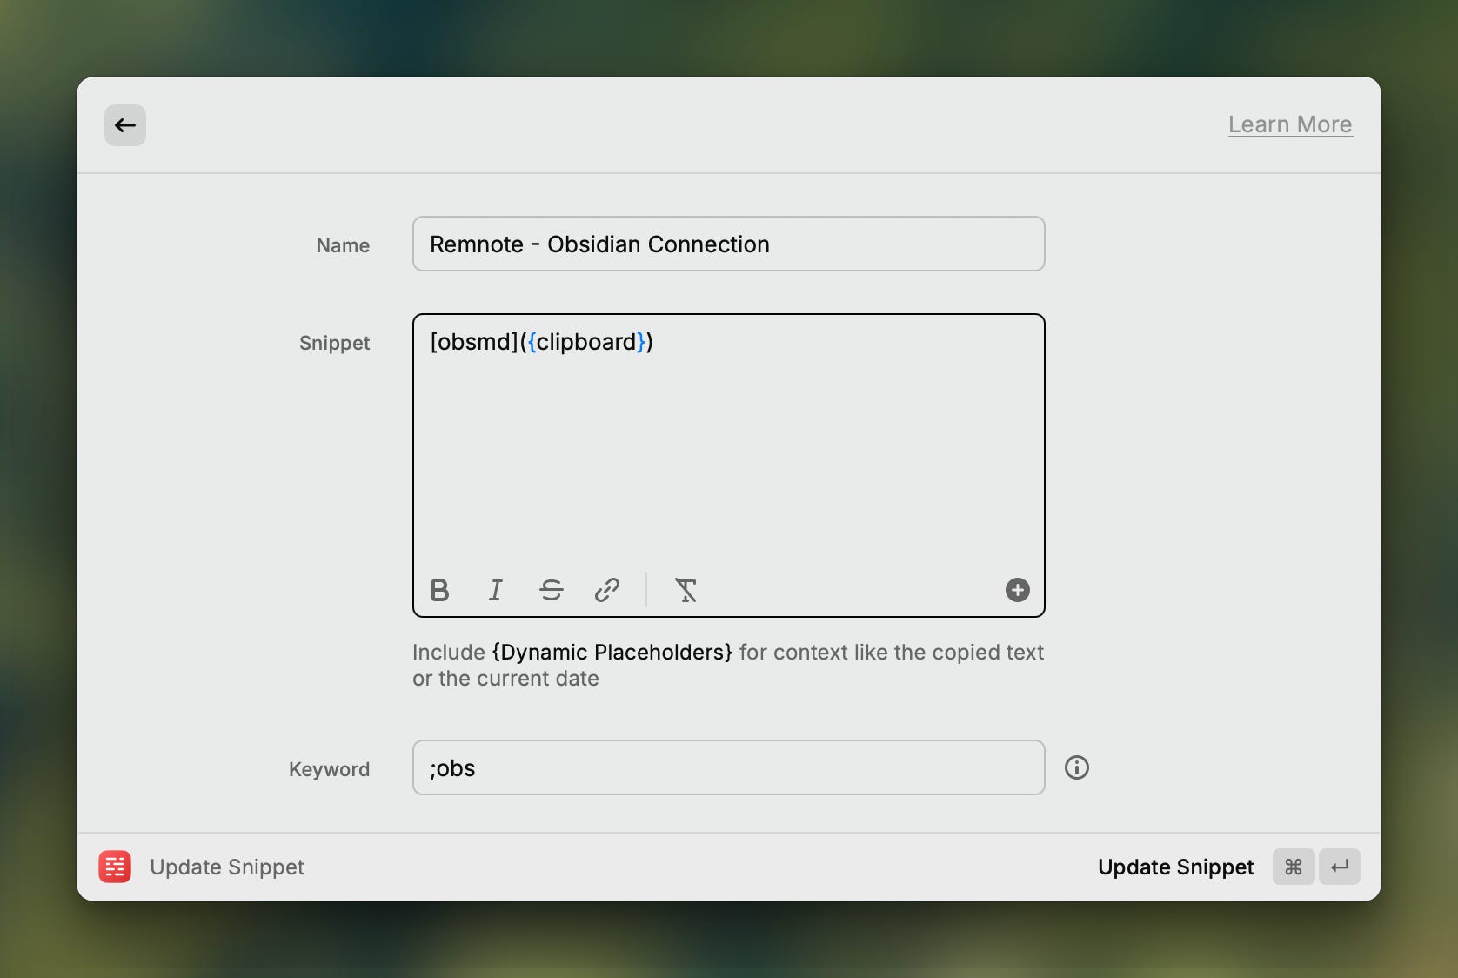
Task: Toggle italic formatting in snippet toolbar
Action: tap(496, 591)
